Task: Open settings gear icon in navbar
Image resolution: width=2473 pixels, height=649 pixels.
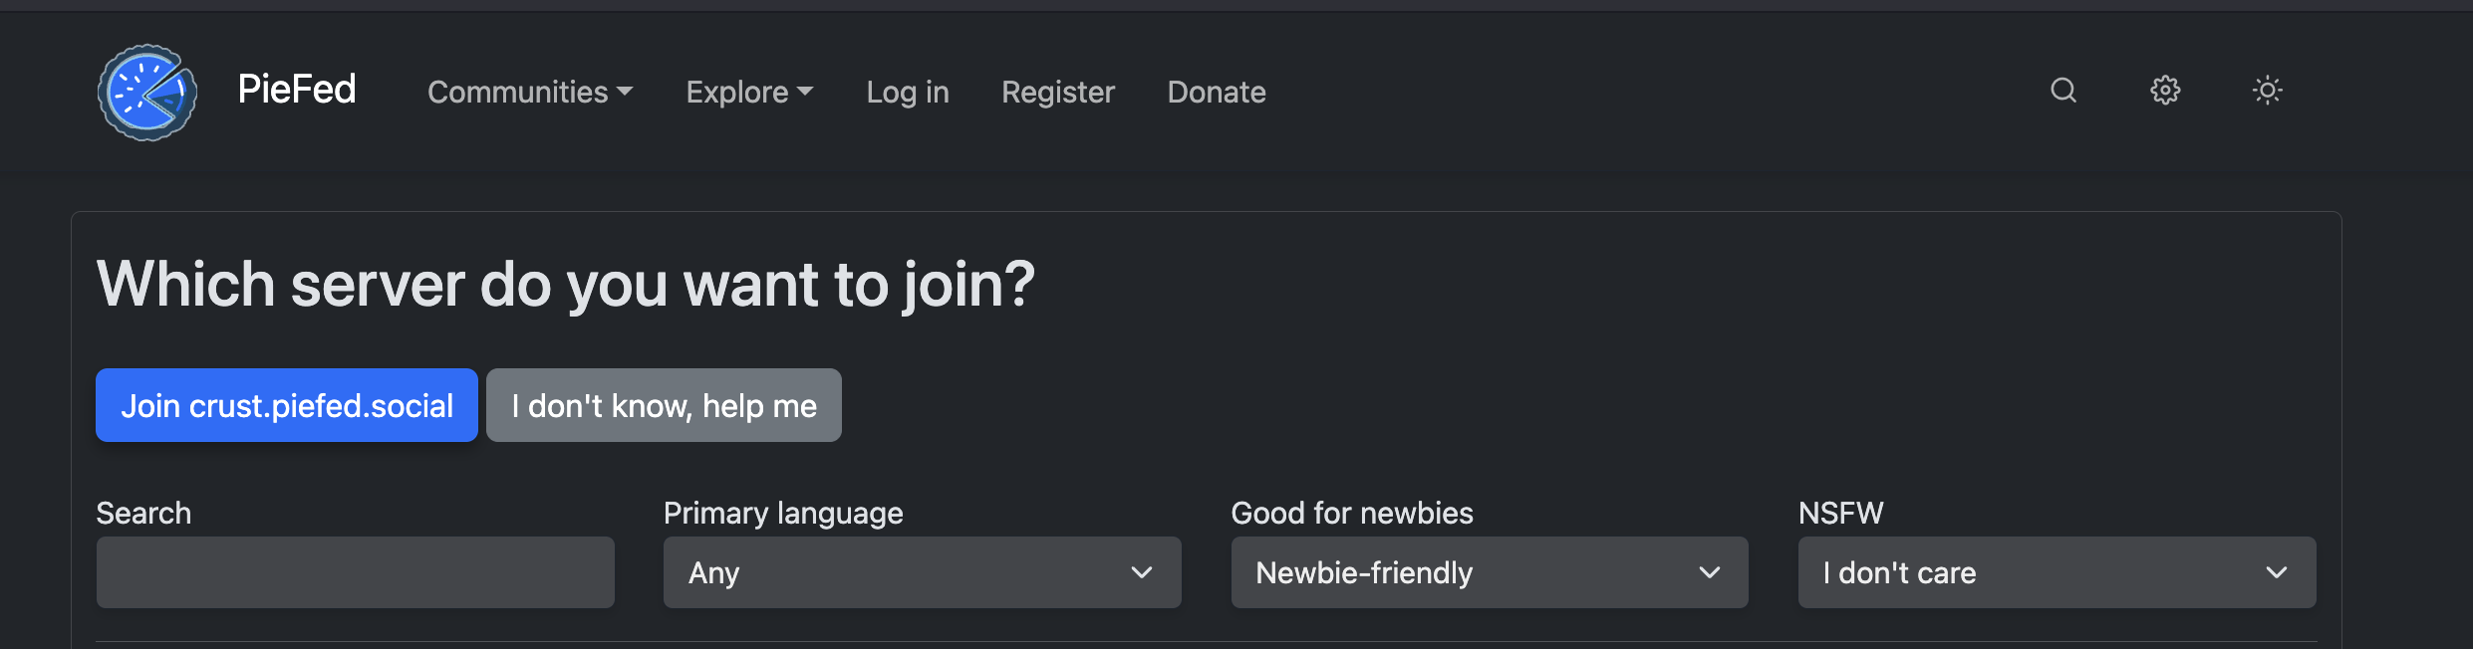Action: pos(2165,91)
